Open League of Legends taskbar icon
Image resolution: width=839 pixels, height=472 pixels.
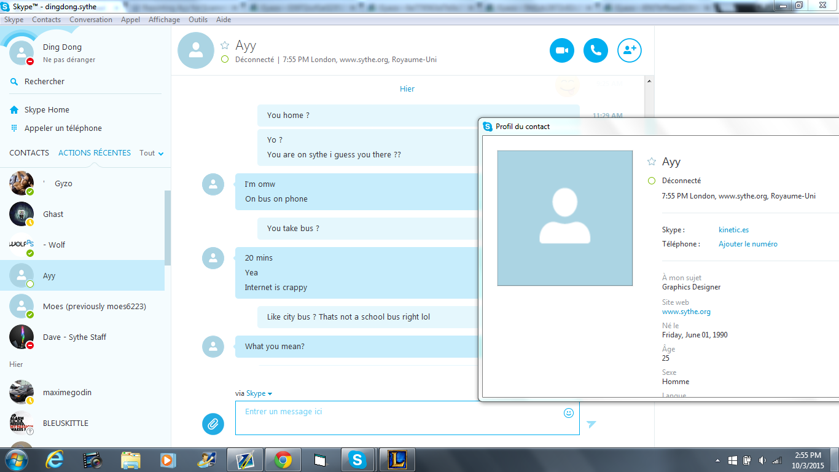(x=397, y=460)
